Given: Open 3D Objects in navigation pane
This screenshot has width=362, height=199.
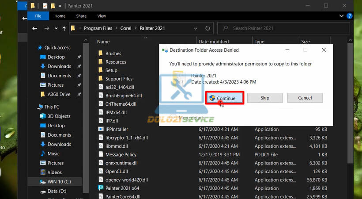Looking at the screenshot, I should 59,116.
